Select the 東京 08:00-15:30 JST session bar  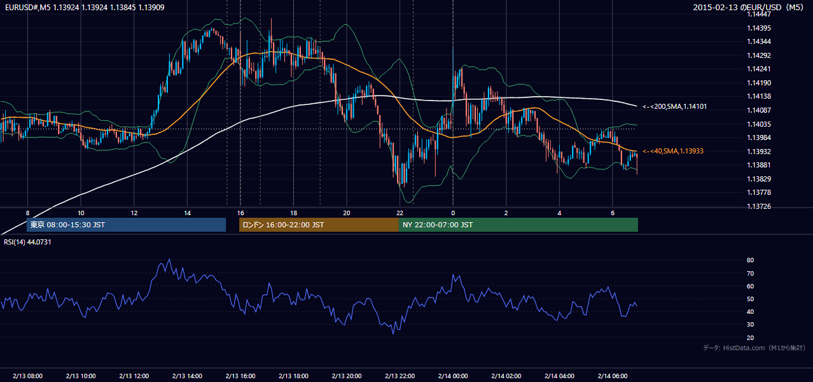(x=126, y=225)
